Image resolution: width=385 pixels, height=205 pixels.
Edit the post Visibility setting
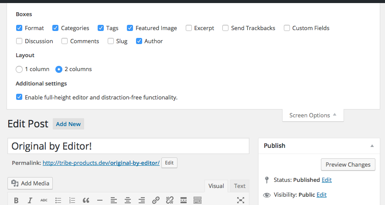(x=321, y=195)
